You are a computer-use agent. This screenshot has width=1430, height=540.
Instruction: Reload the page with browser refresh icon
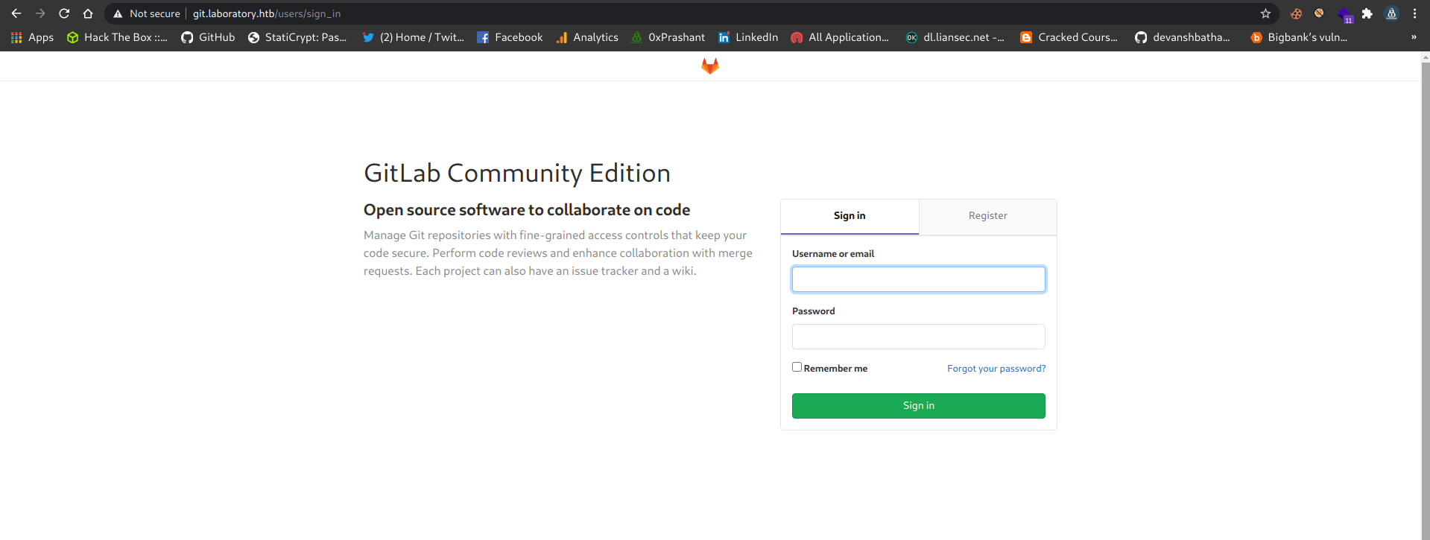[64, 13]
